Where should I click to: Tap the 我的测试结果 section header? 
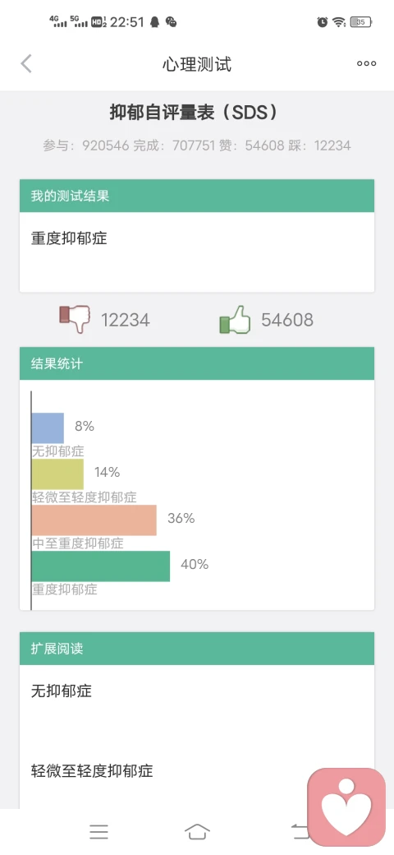(x=197, y=196)
